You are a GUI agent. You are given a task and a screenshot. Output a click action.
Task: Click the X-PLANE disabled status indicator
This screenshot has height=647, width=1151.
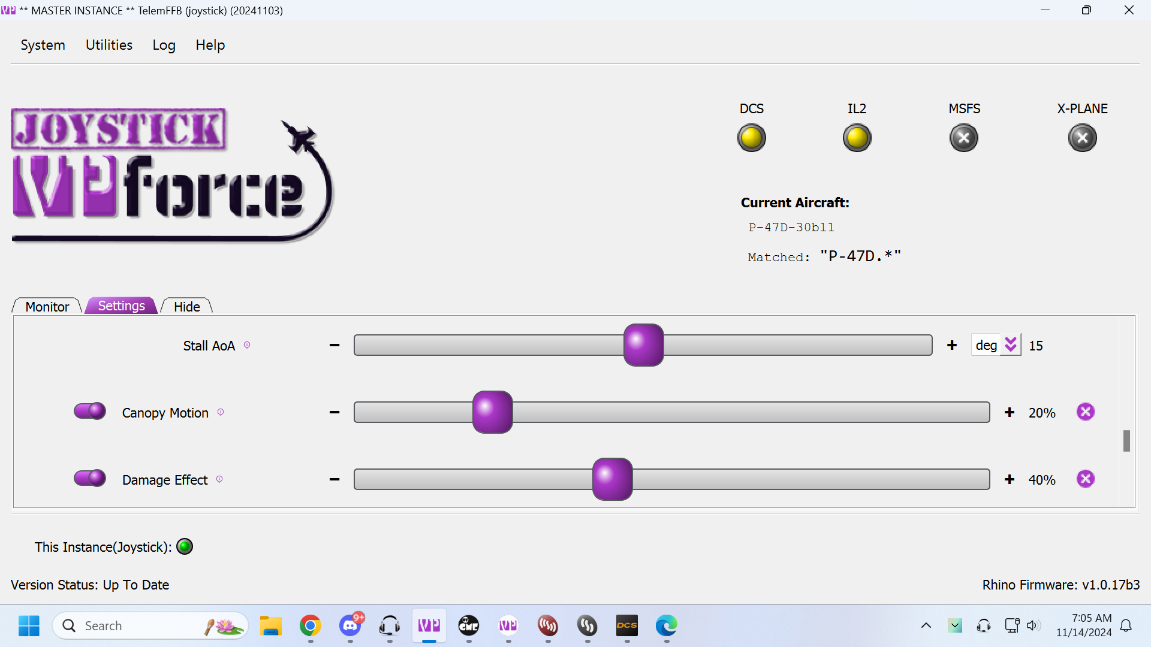1082,138
